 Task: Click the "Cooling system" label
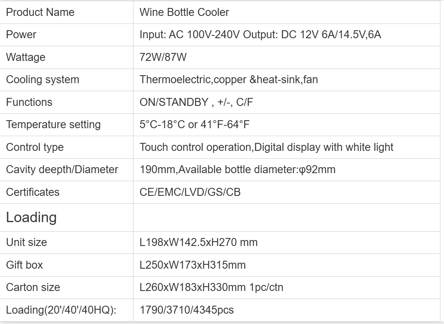pos(43,80)
